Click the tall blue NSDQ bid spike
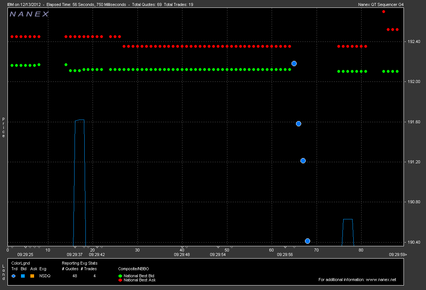Viewport: 426px width, 290px height. [x=79, y=183]
